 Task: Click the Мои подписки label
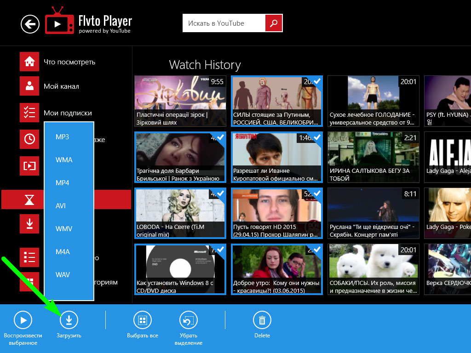pos(68,113)
